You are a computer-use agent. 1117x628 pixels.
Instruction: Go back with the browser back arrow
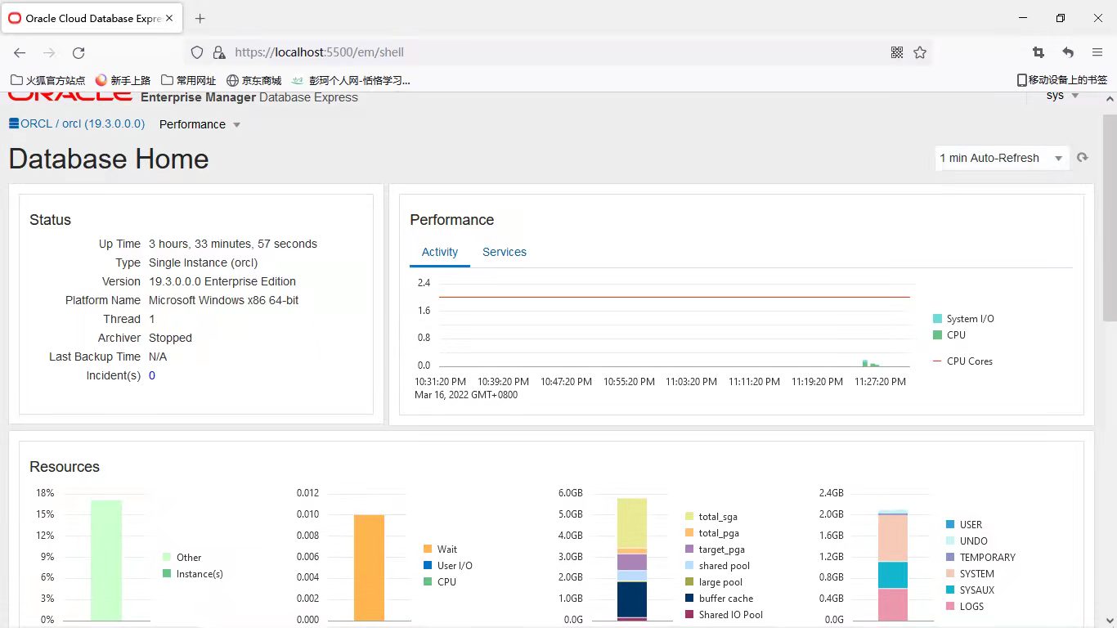[x=20, y=52]
